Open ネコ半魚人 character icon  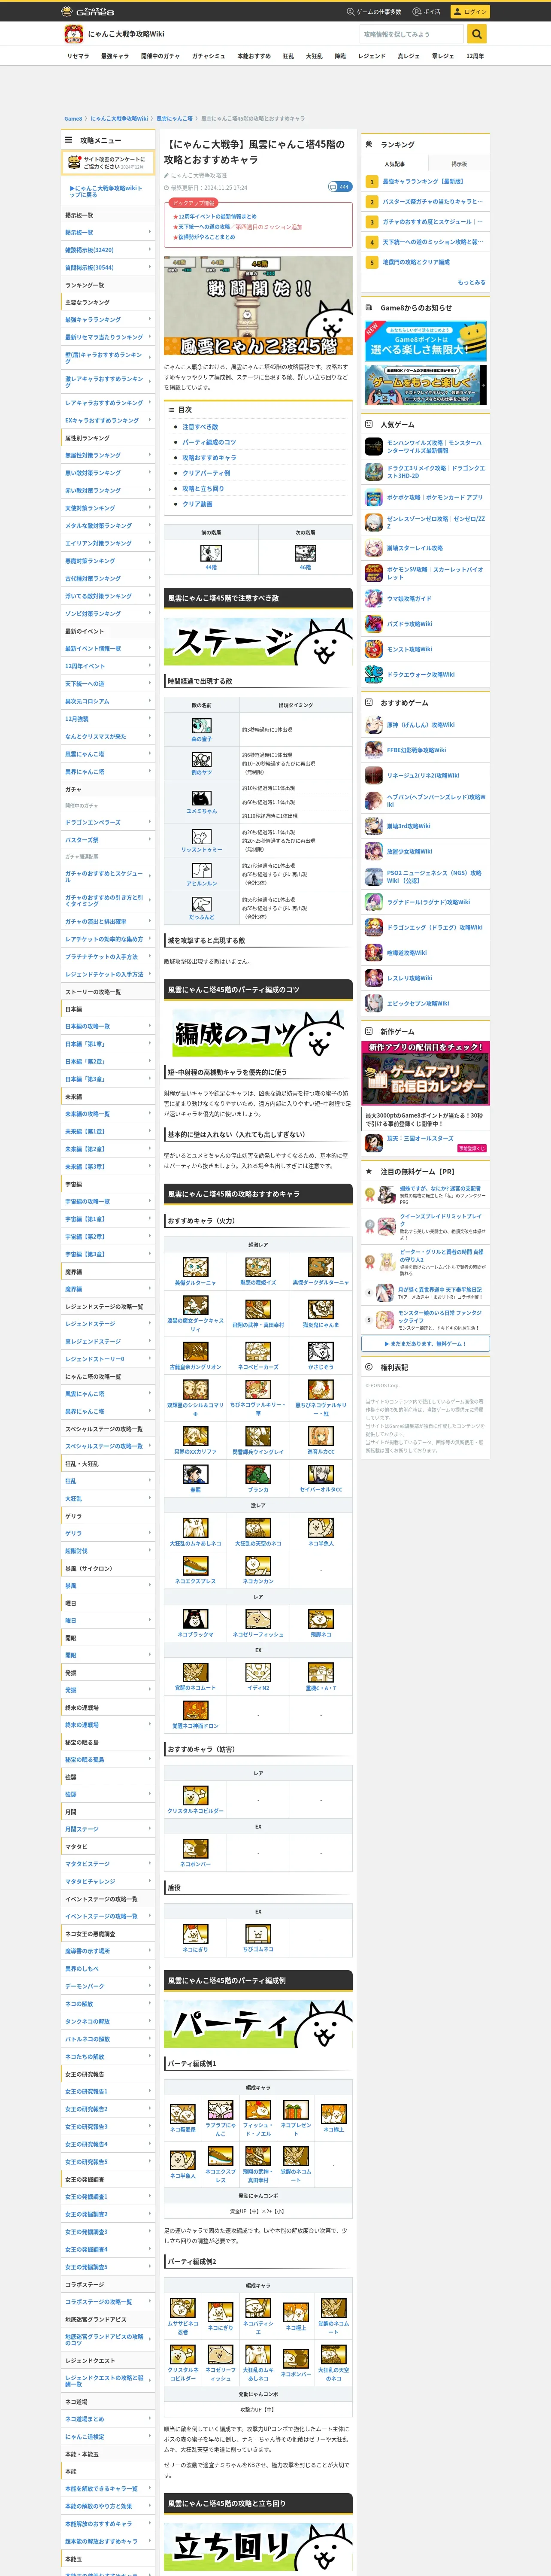click(x=321, y=1528)
